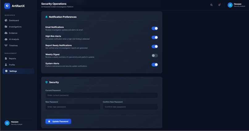249x131 pixels.
Task: Select Timelines in the sidebar
Action: [x=19, y=46]
